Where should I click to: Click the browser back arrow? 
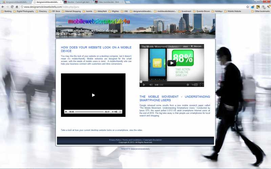click(x=3, y=7)
